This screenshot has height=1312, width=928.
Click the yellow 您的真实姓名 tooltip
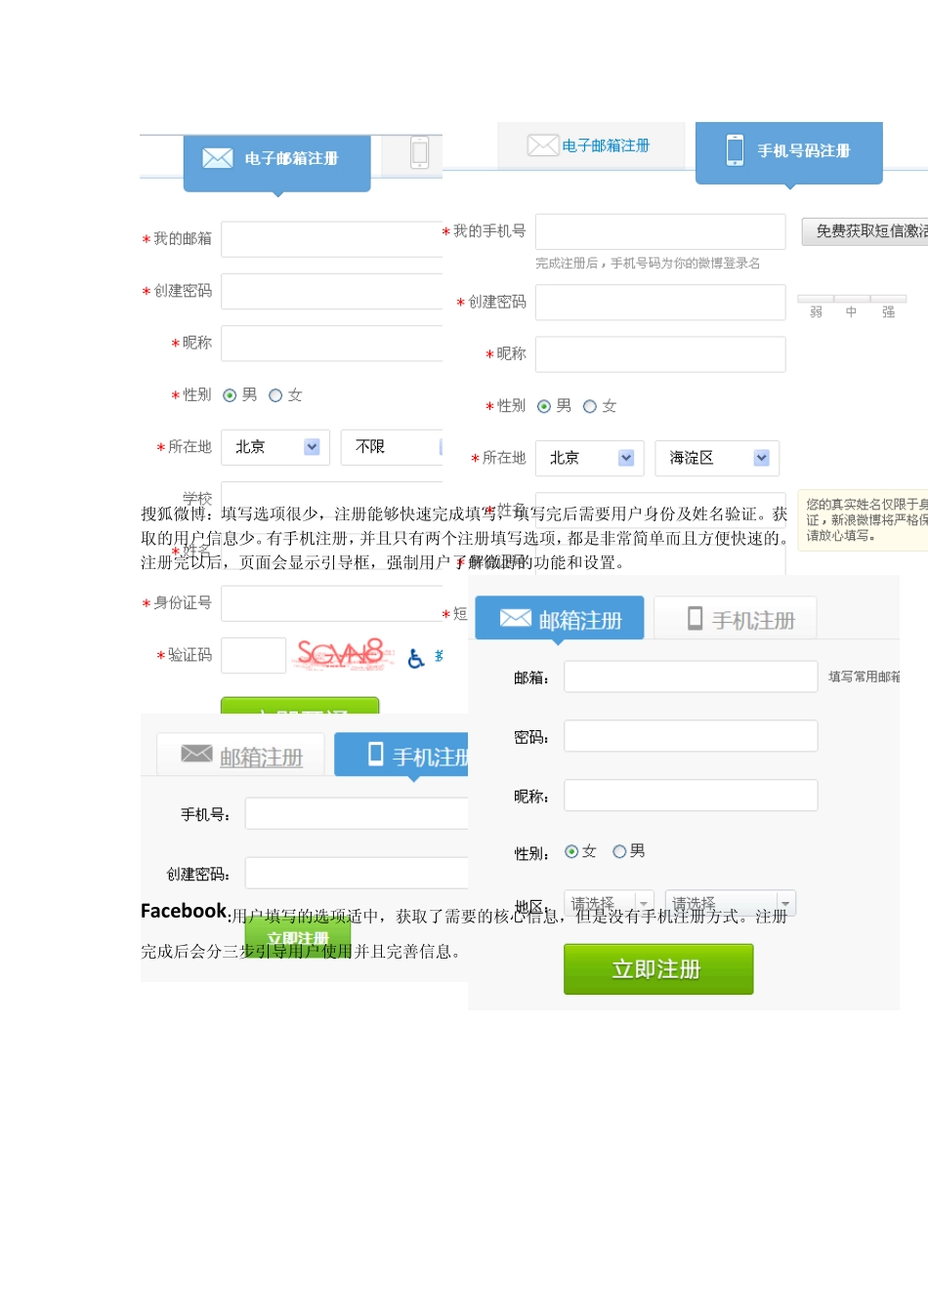(864, 520)
